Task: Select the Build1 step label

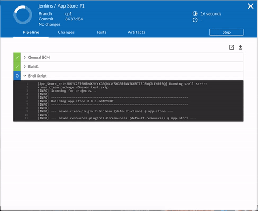Action: [33, 67]
